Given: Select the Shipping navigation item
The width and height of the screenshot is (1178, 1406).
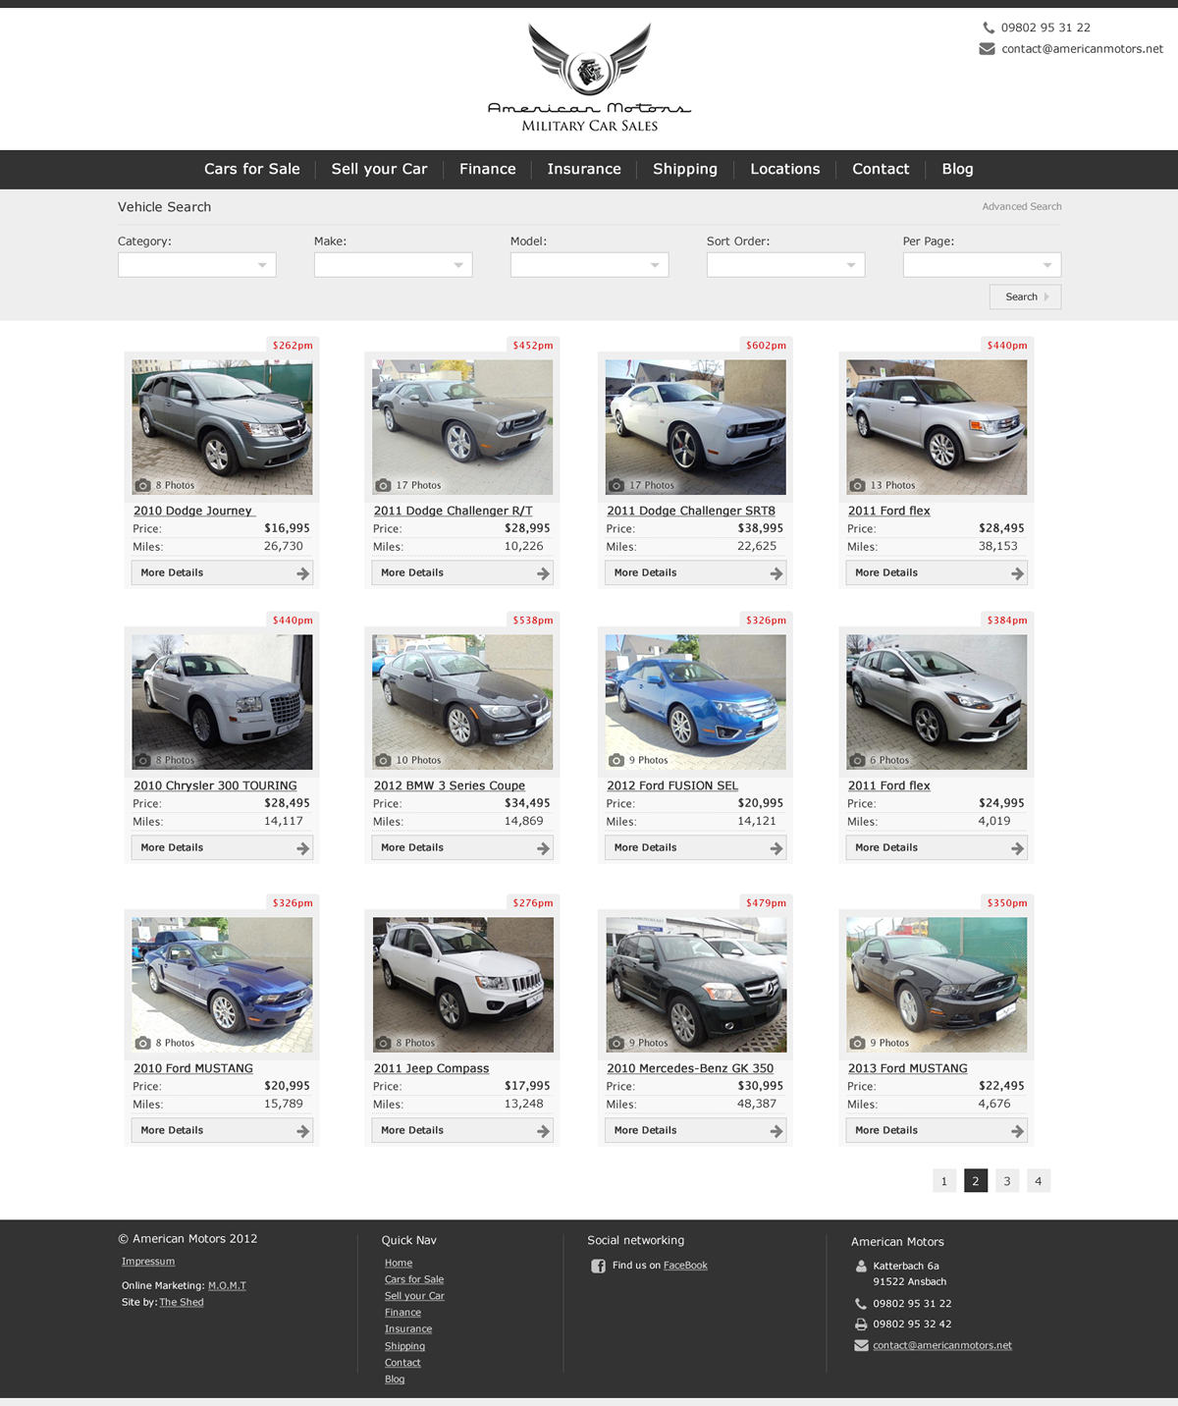Looking at the screenshot, I should pos(685,169).
